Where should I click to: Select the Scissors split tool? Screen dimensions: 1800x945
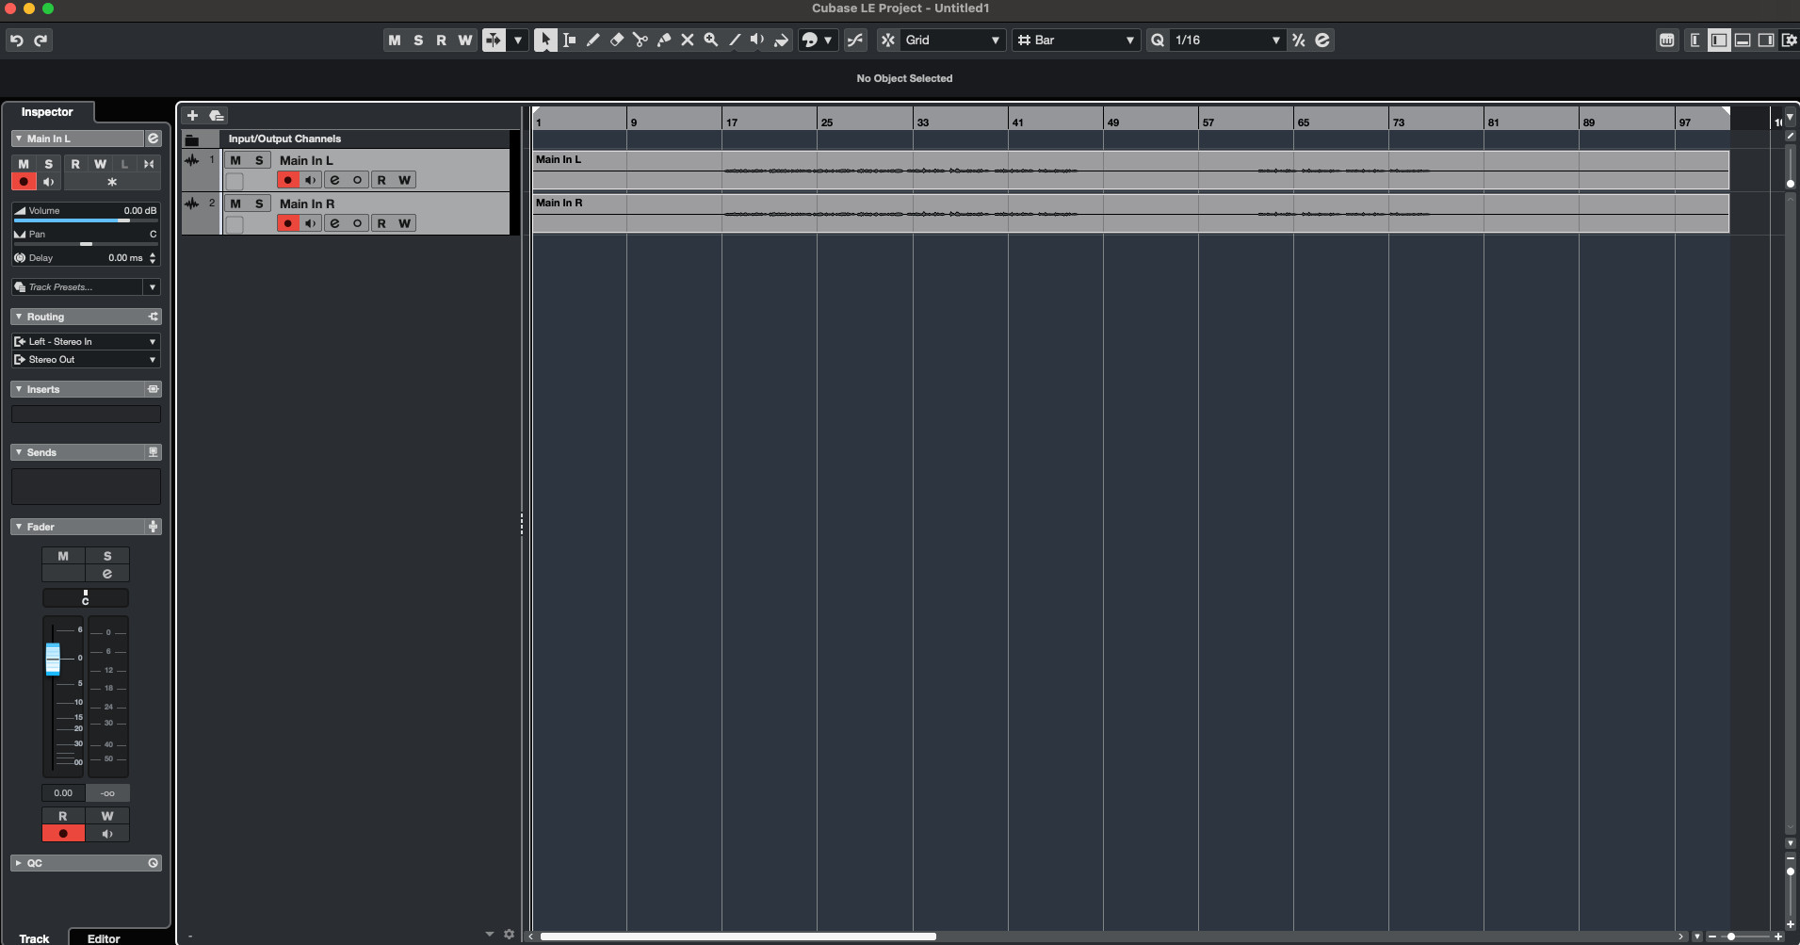(641, 40)
